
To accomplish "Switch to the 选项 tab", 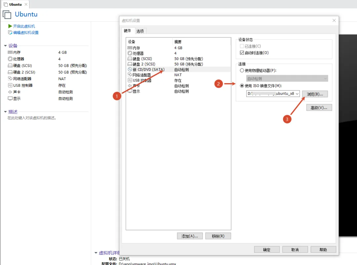I will 140,31.
